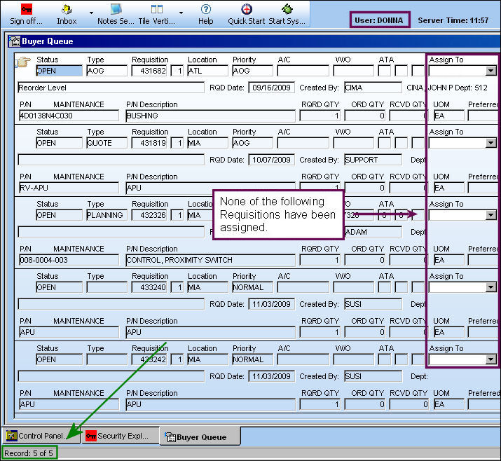
Task: Expand the Inbox dropdown arrow
Action: (x=91, y=13)
